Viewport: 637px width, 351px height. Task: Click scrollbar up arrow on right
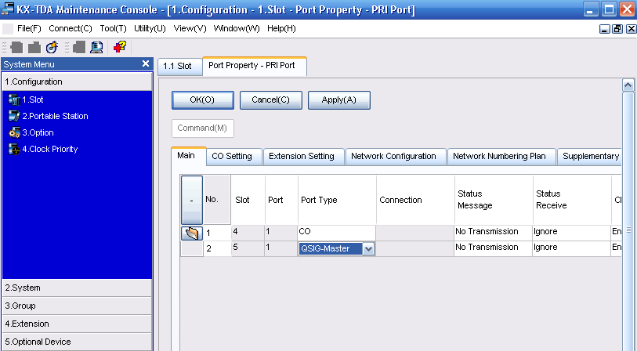(x=628, y=85)
